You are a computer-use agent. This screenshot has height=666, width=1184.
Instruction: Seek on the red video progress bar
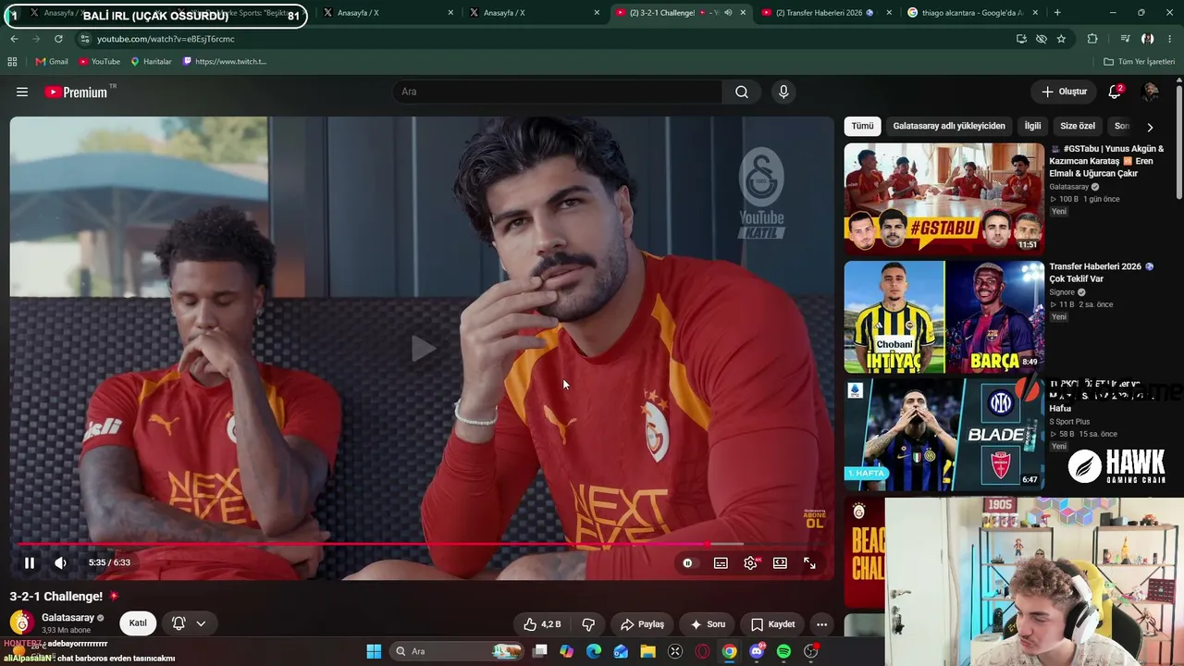click(x=422, y=544)
